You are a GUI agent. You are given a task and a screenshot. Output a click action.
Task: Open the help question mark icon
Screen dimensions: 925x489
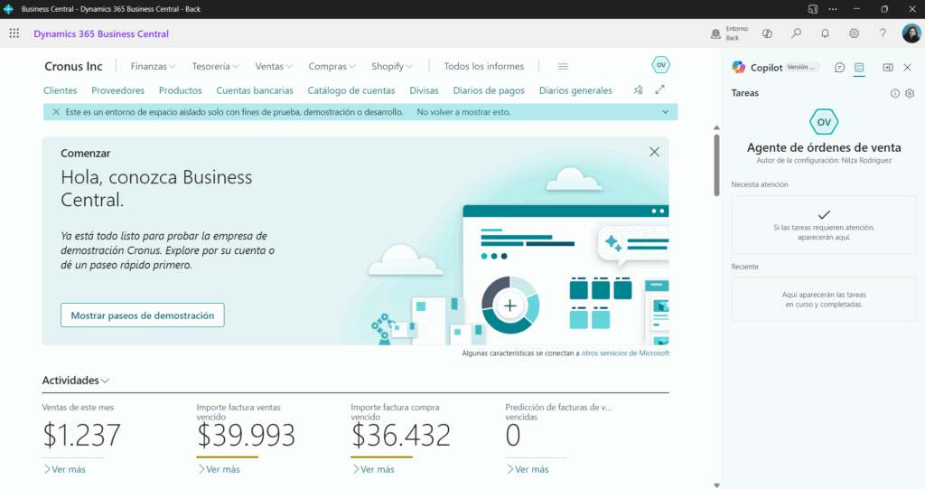tap(883, 33)
